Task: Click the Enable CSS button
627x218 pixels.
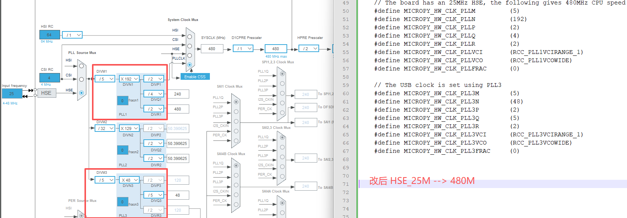Action: pos(195,77)
